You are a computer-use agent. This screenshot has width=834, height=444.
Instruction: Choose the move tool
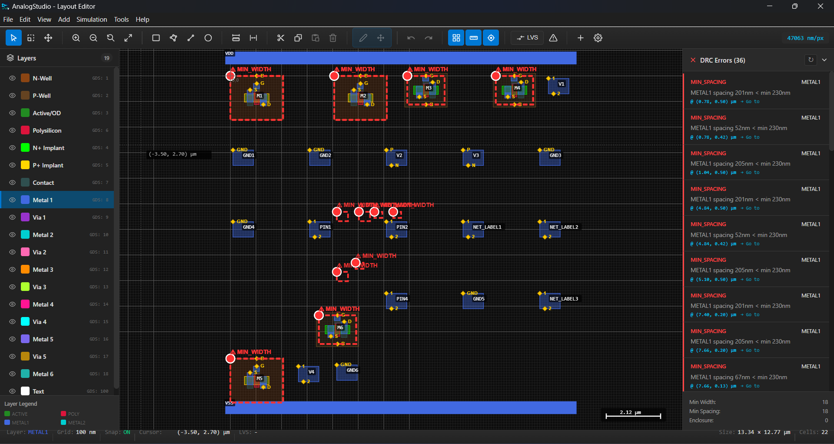point(48,38)
